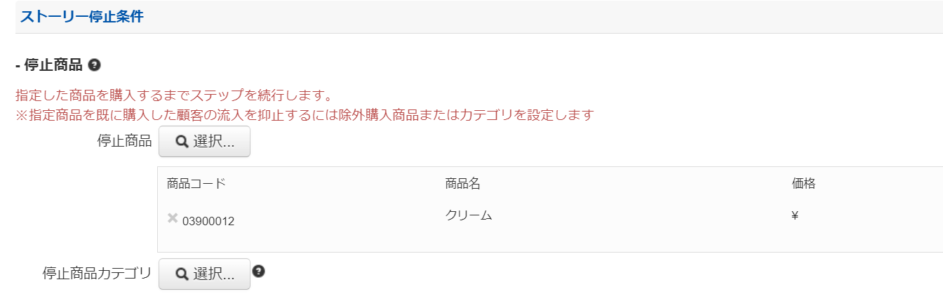Click the red text 指定した商品を購入するまで line
943x301 pixels.
[x=173, y=95]
